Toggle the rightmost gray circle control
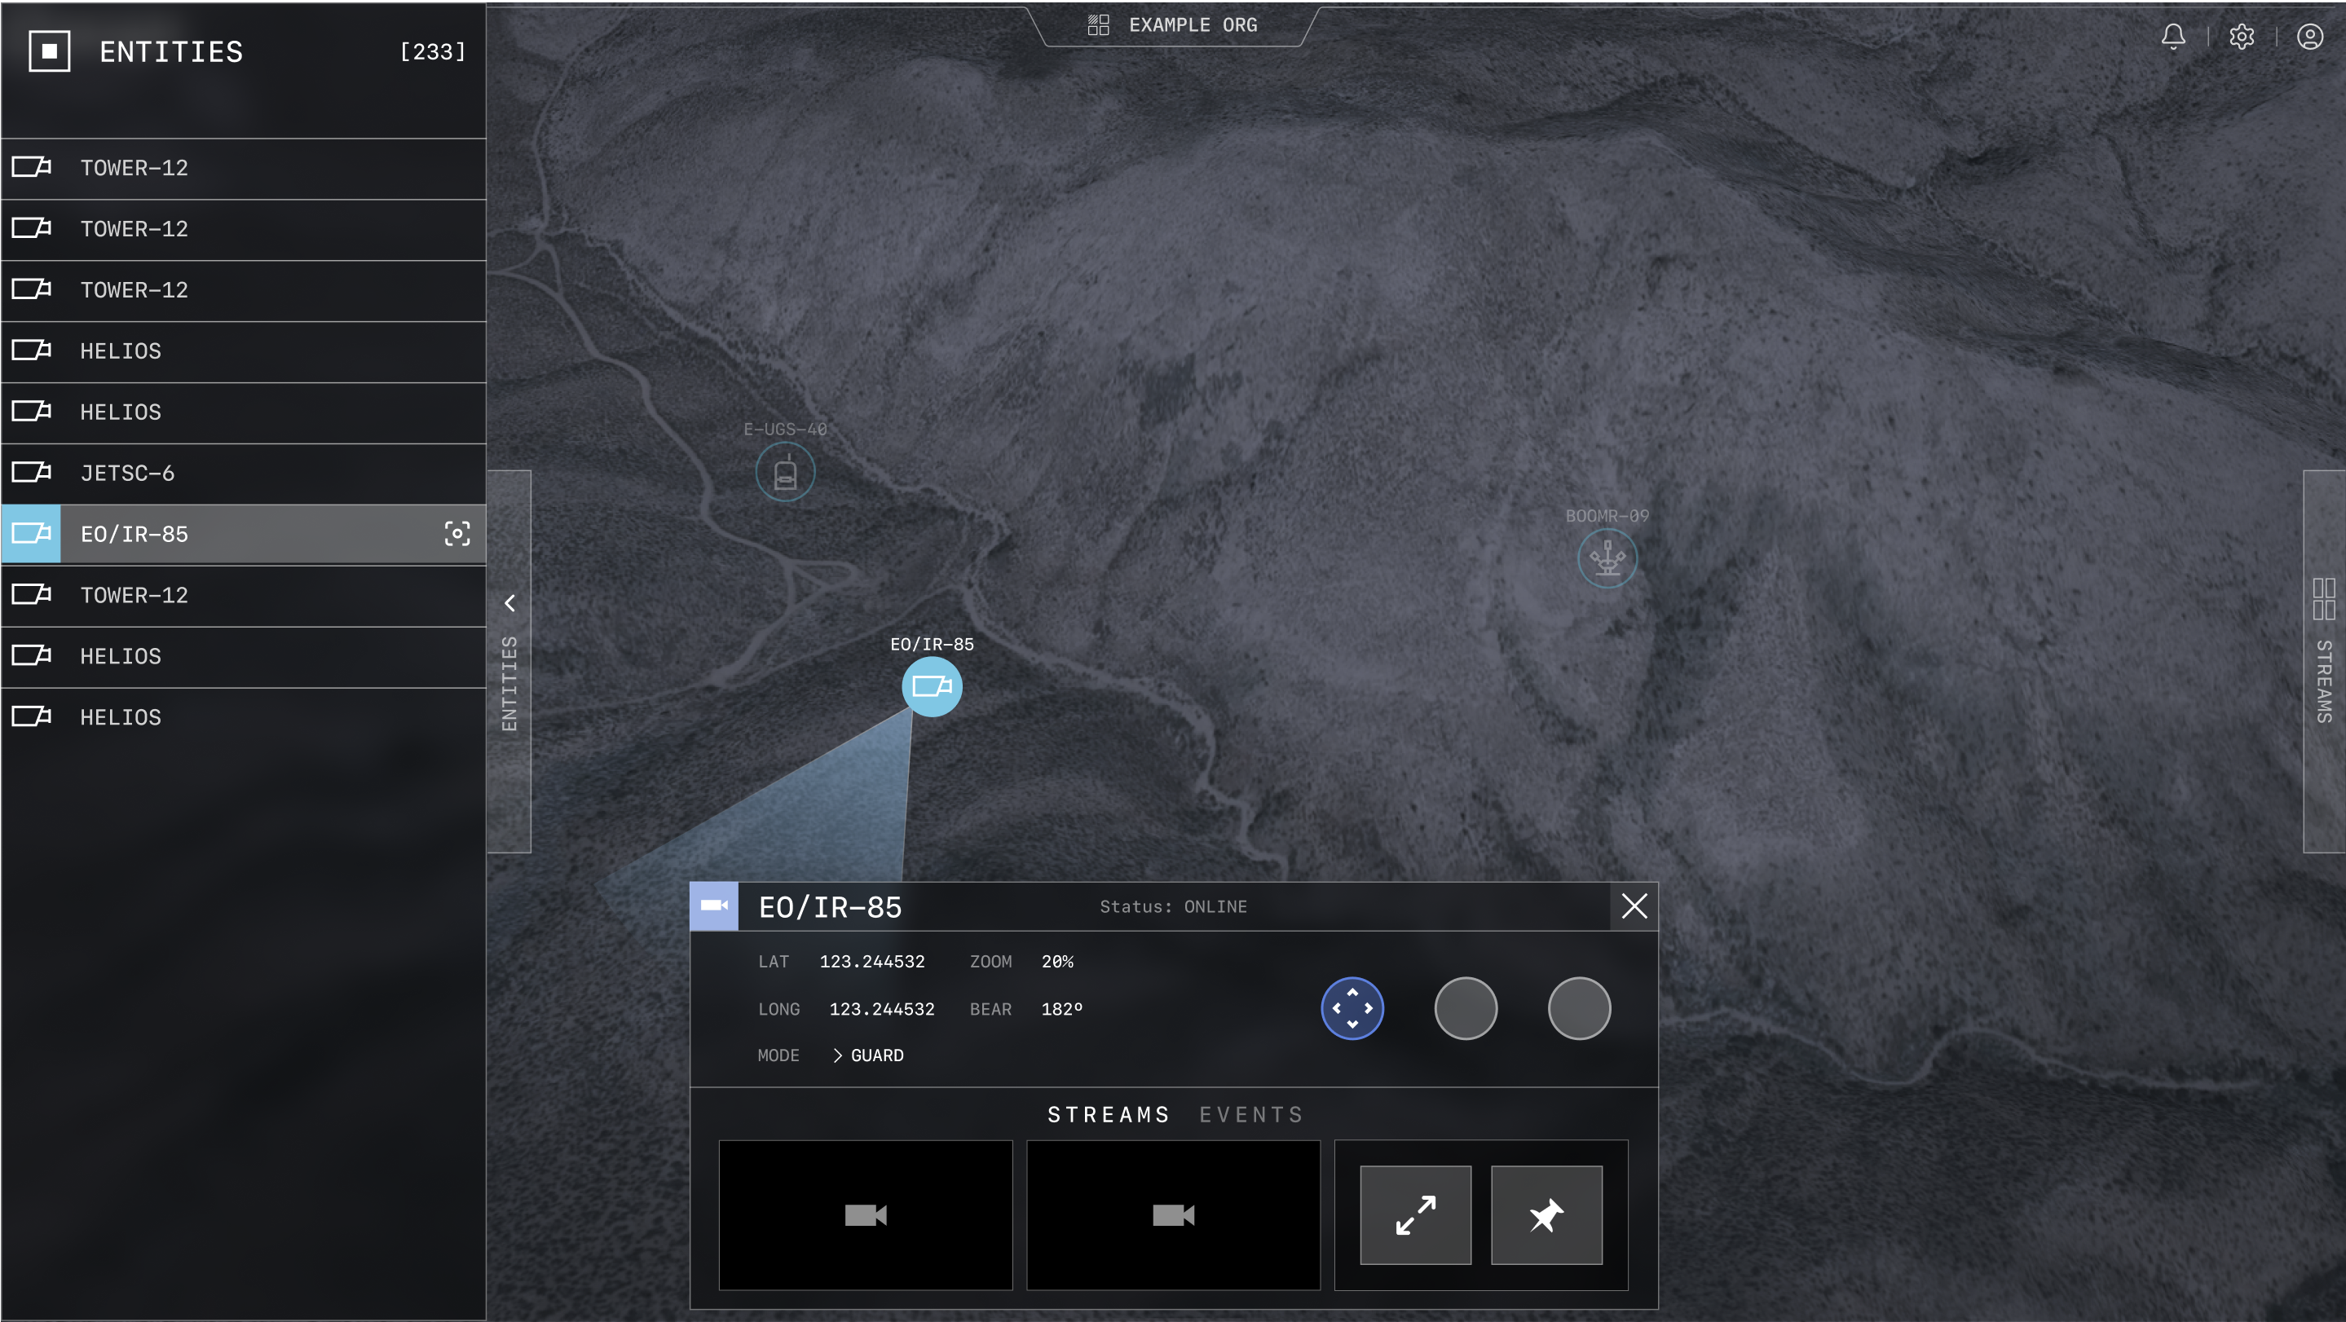 (x=1579, y=1009)
